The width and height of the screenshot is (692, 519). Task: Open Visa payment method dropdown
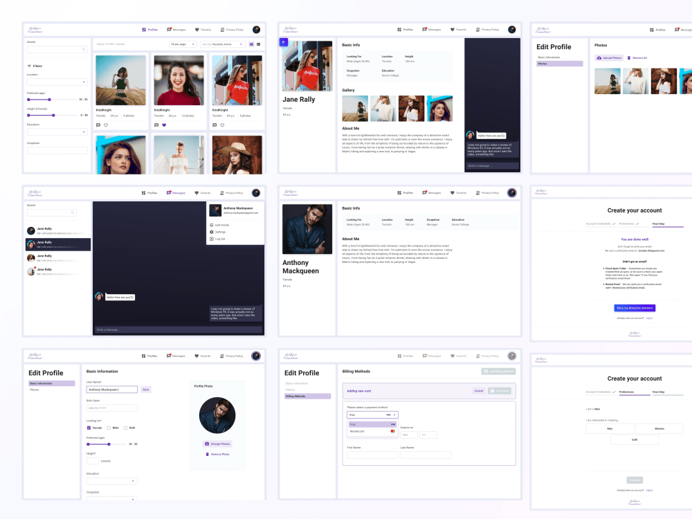coord(372,415)
